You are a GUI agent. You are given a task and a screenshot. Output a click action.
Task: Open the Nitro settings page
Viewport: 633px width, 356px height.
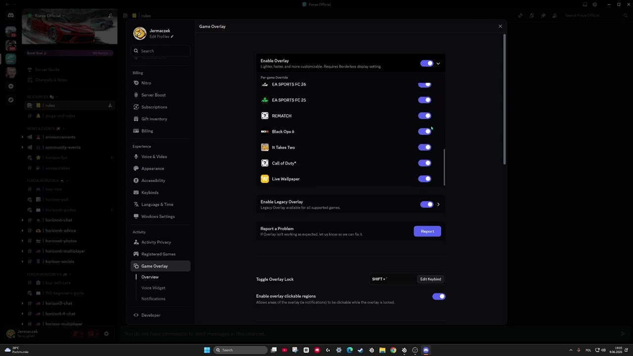160,83
